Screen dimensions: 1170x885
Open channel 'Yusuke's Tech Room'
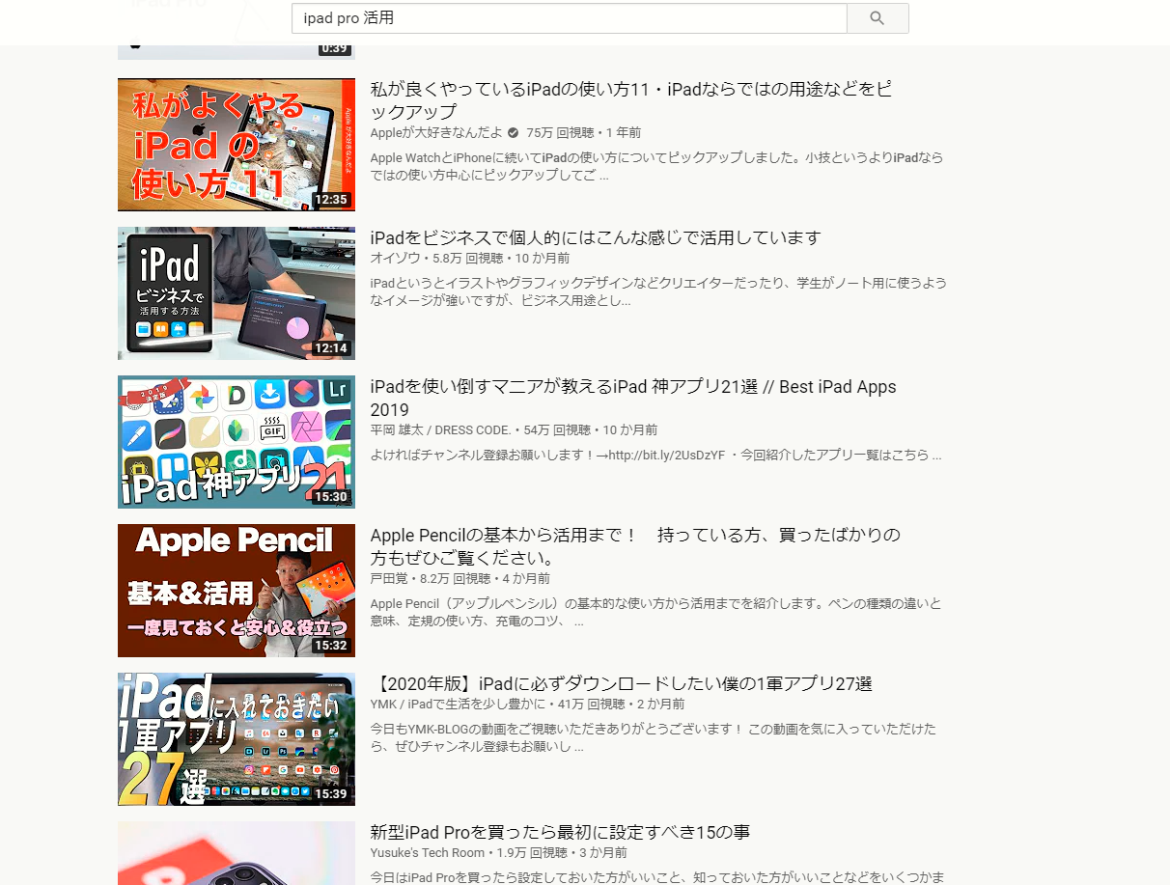428,853
